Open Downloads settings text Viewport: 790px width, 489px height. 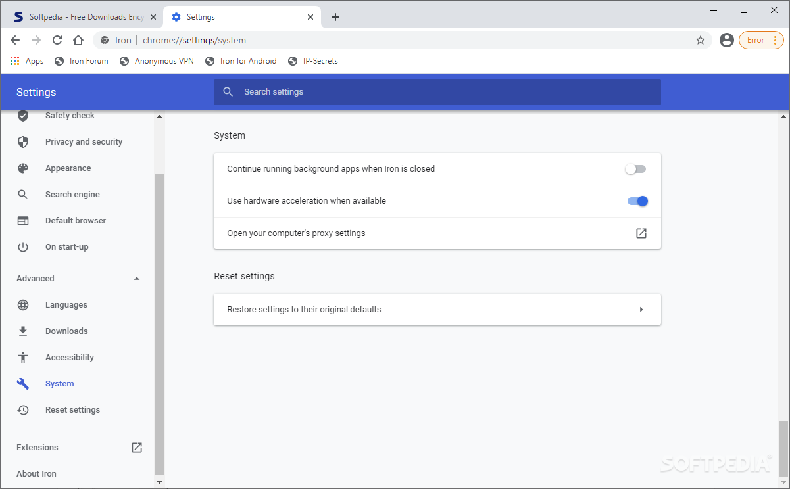coord(66,331)
